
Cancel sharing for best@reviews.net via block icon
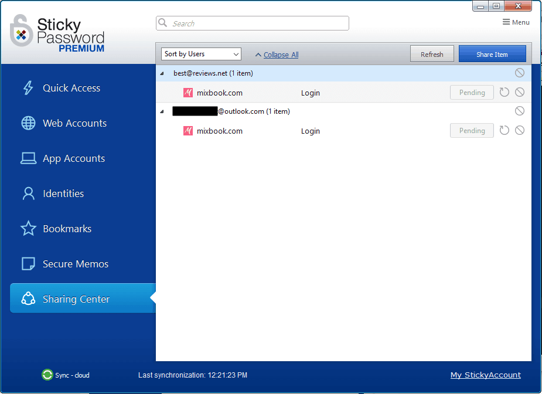click(x=520, y=73)
